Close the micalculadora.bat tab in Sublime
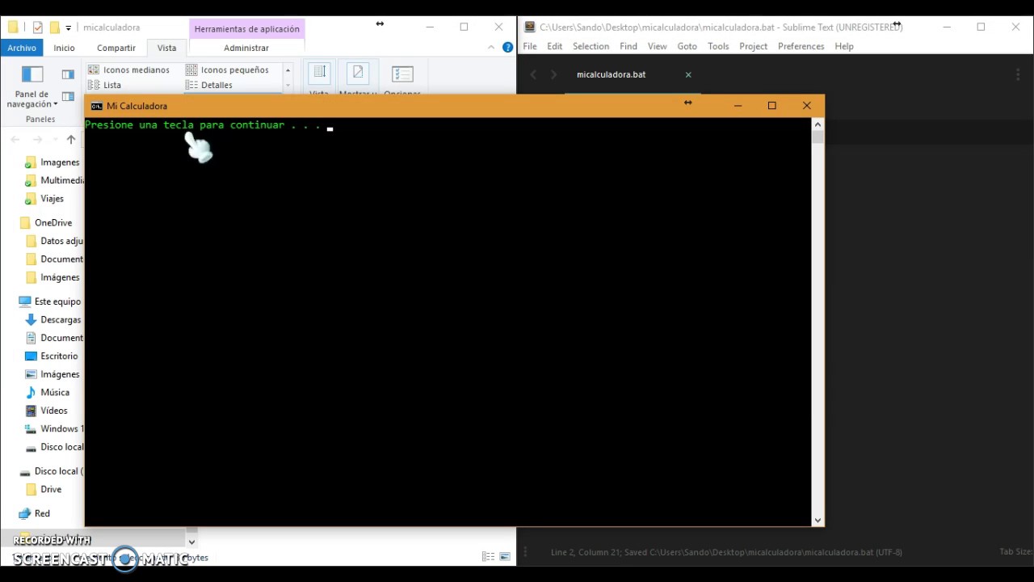This screenshot has width=1034, height=582. click(688, 74)
